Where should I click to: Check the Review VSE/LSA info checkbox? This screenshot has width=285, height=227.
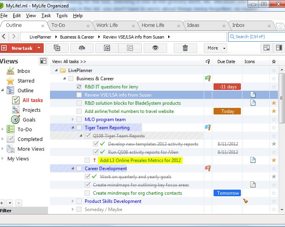[x=79, y=95]
